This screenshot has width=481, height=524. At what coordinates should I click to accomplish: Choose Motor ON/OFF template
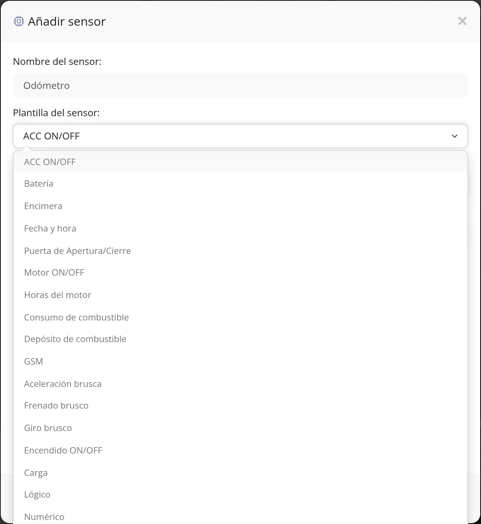click(x=240, y=272)
